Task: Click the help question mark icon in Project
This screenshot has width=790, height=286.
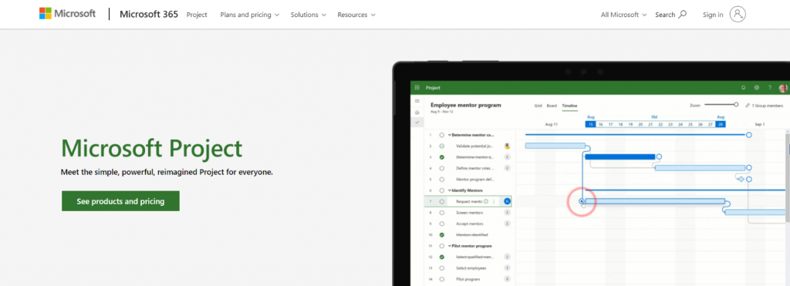Action: (770, 88)
